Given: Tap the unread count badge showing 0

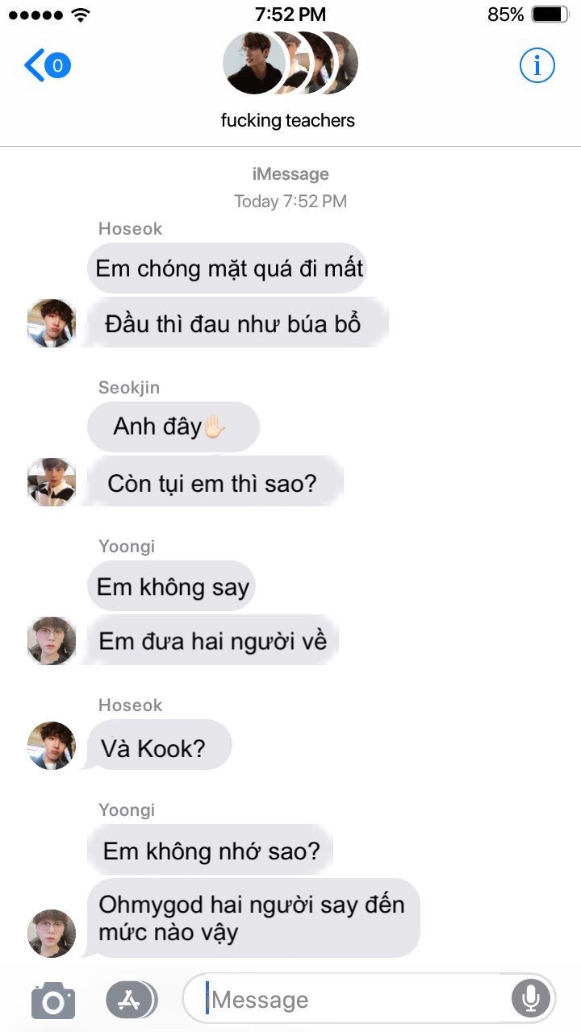Looking at the screenshot, I should 58,65.
